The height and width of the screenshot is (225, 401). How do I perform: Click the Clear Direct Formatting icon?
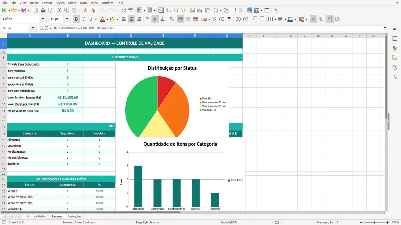[93, 10]
